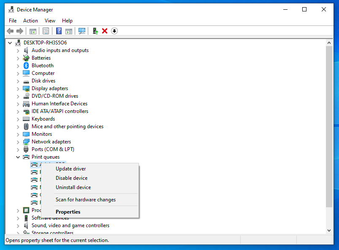339x250 pixels.
Task: Select the Audio inputs and outputs speaker icon
Action: point(26,50)
